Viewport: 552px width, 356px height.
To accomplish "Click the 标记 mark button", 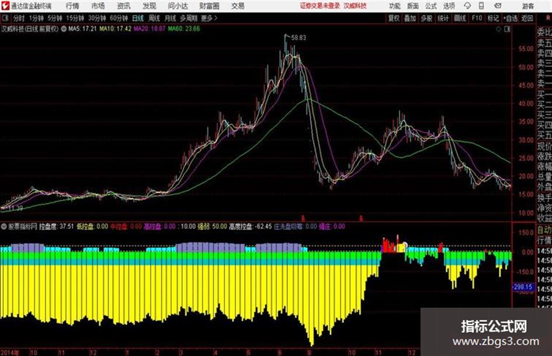I will click(x=493, y=18).
